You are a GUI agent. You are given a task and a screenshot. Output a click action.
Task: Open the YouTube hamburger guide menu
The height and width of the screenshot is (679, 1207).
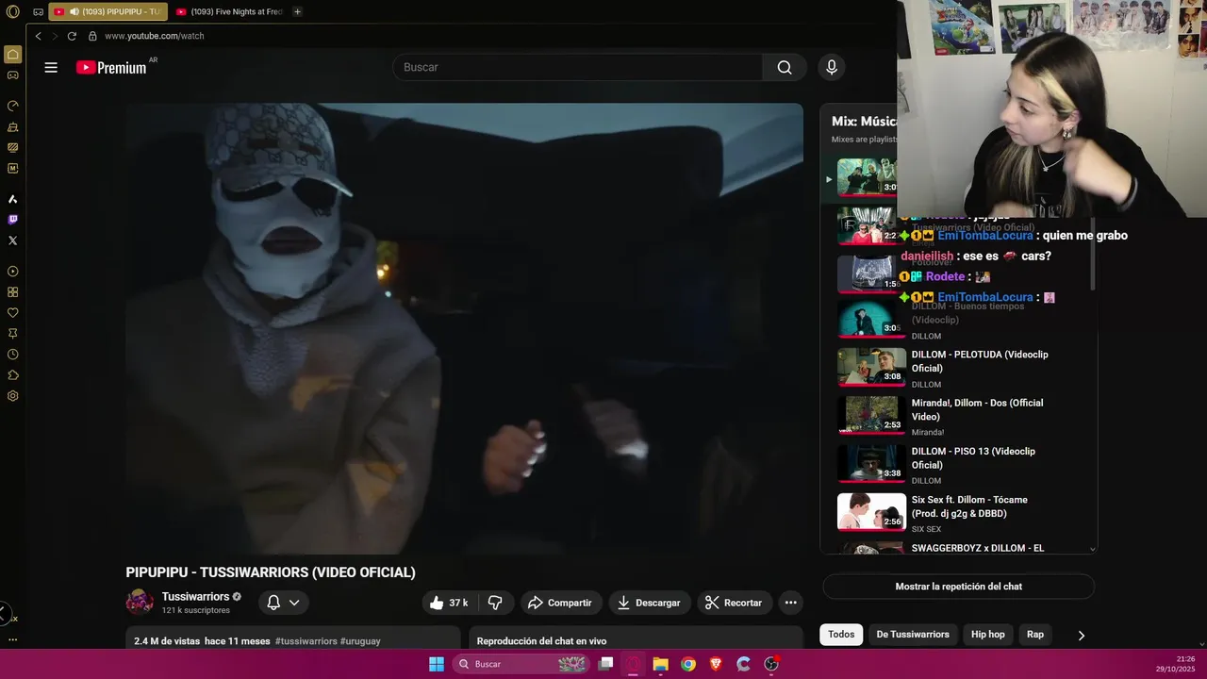[51, 67]
